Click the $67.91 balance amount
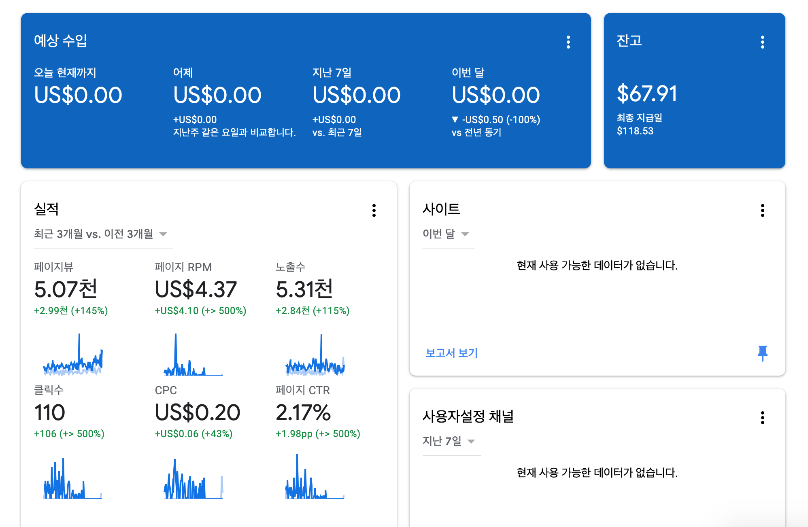Screen dimensions: 808x527 647,94
